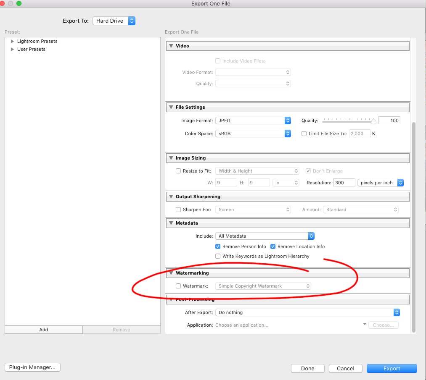The width and height of the screenshot is (426, 380).
Task: Enable Write Keywords as Lightroom Hierarchy
Action: click(217, 256)
